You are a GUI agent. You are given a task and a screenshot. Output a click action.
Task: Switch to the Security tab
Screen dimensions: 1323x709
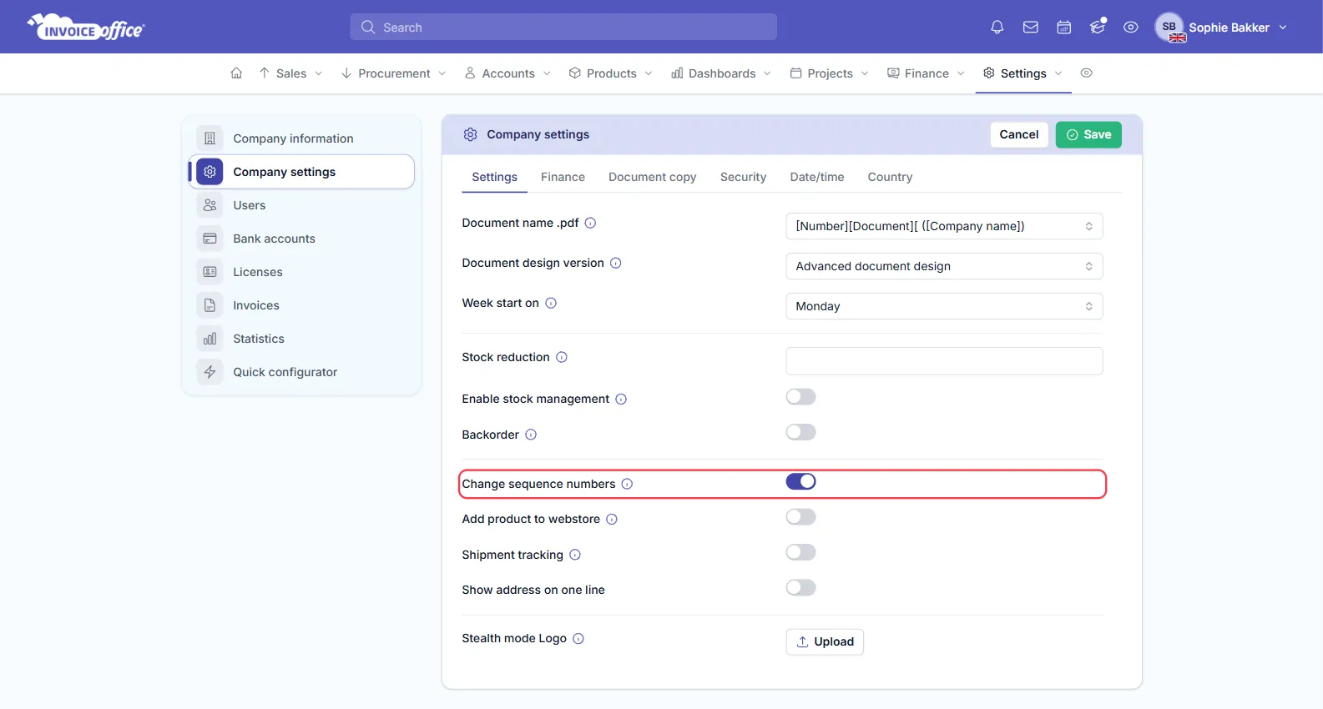point(743,177)
